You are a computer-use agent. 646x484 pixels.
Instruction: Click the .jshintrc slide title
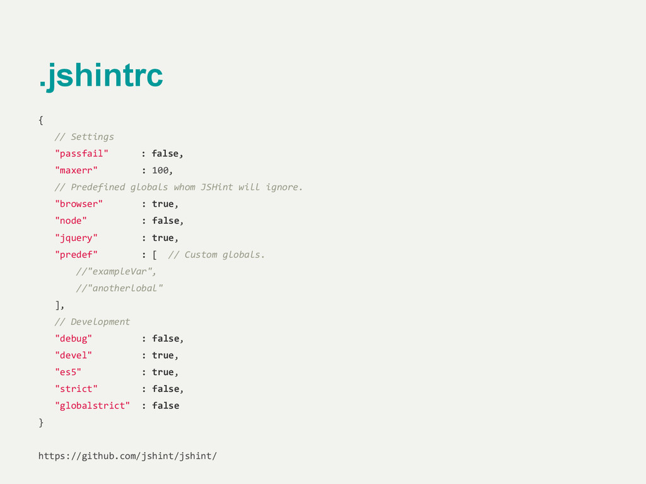(101, 76)
